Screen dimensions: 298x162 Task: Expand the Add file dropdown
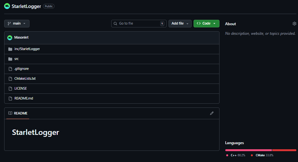coord(180,24)
